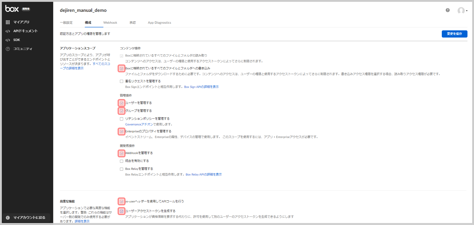Click the dejiren_manual_demo app title
Viewport: 474px width, 225px height.
[x=83, y=10]
